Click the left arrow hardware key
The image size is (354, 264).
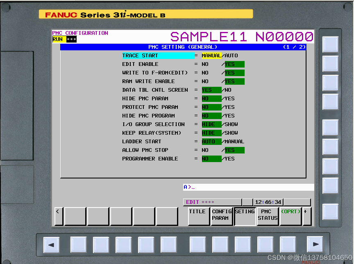tap(51, 245)
